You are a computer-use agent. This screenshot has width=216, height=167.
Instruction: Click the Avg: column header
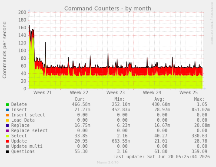tap(160, 99)
